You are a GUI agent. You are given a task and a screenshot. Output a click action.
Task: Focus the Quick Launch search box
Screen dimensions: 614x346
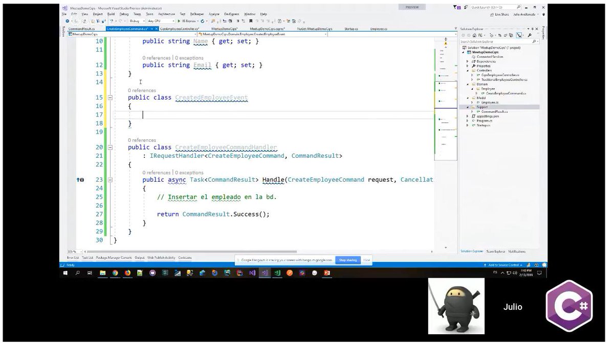point(496,7)
